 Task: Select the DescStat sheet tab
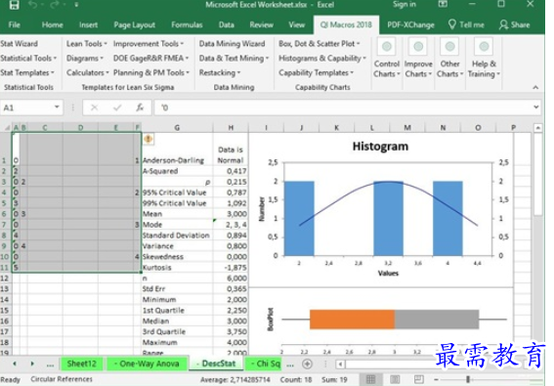[x=216, y=364]
